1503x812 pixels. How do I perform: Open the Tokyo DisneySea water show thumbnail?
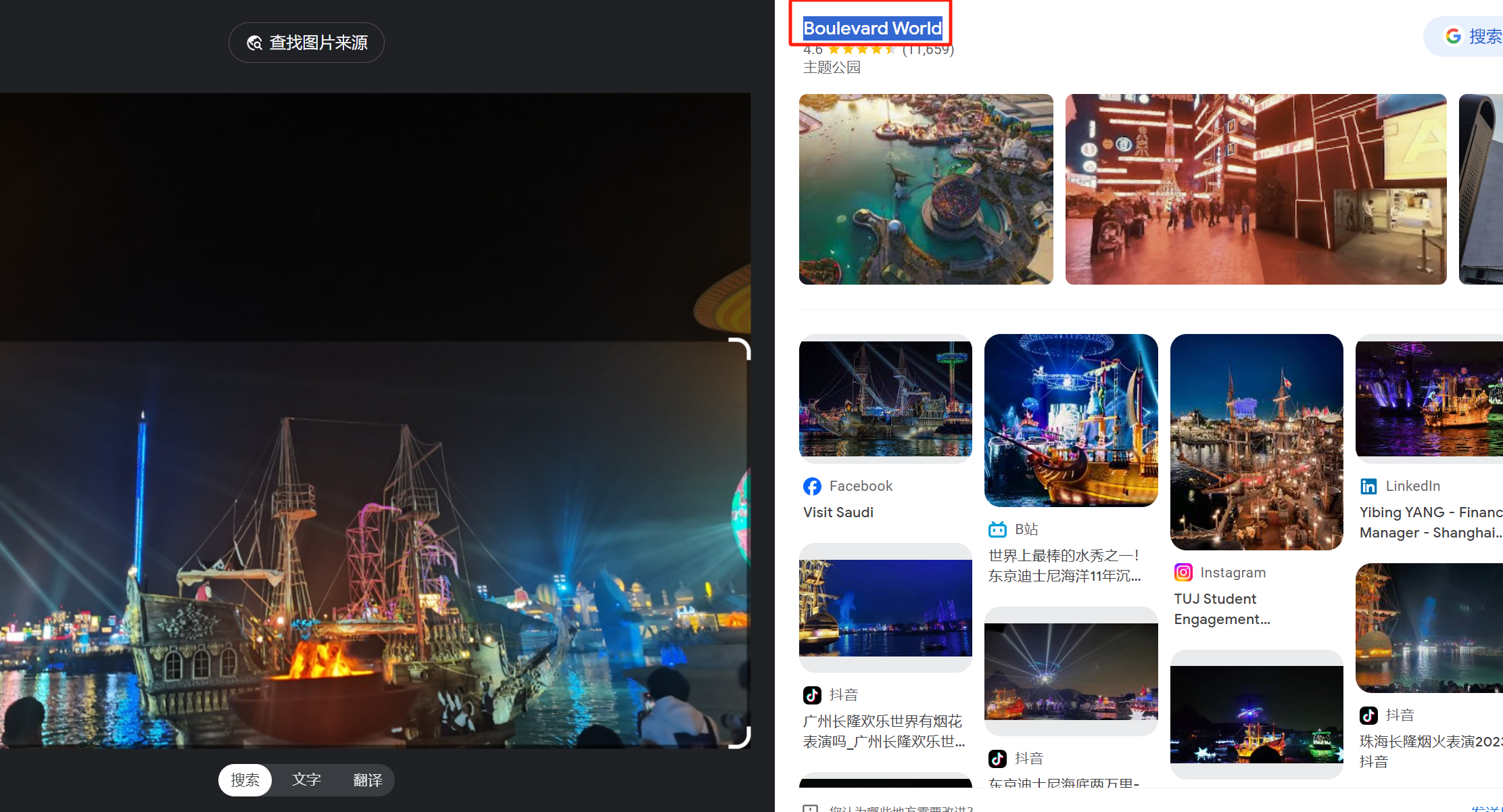click(1071, 420)
